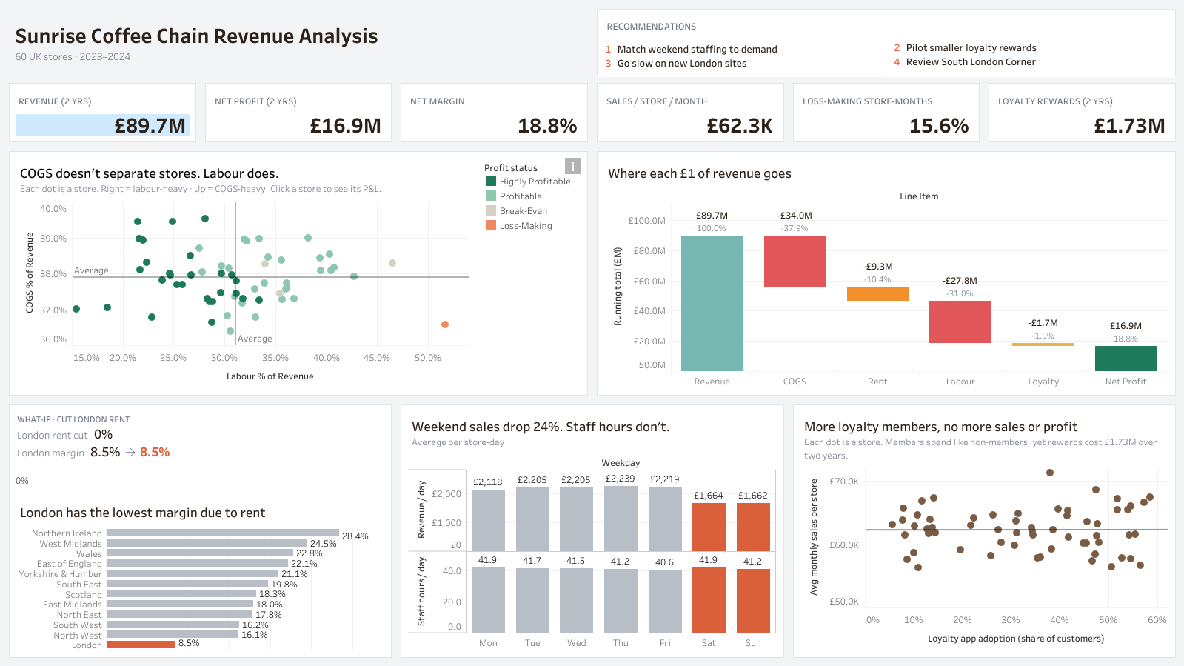Screen dimensions: 1184x666
Task: Click the red COGS waterfall bar
Action: point(795,261)
